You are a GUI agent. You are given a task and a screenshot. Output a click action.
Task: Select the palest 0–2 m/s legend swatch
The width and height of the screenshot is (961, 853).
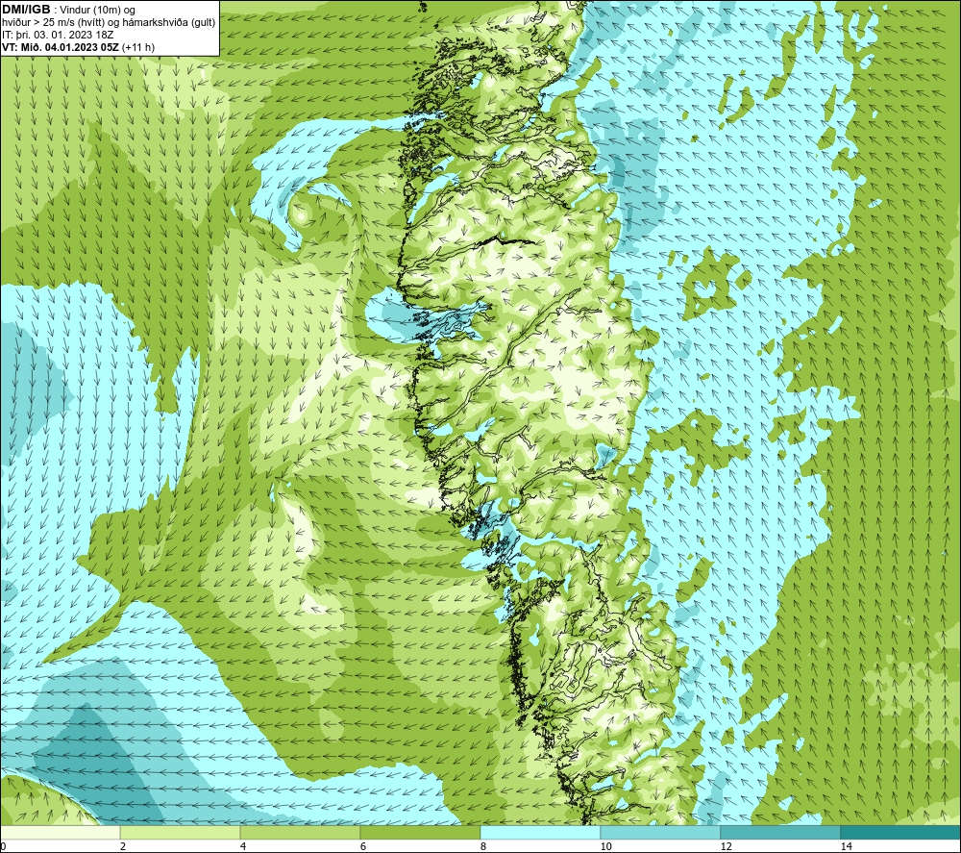click(x=60, y=832)
